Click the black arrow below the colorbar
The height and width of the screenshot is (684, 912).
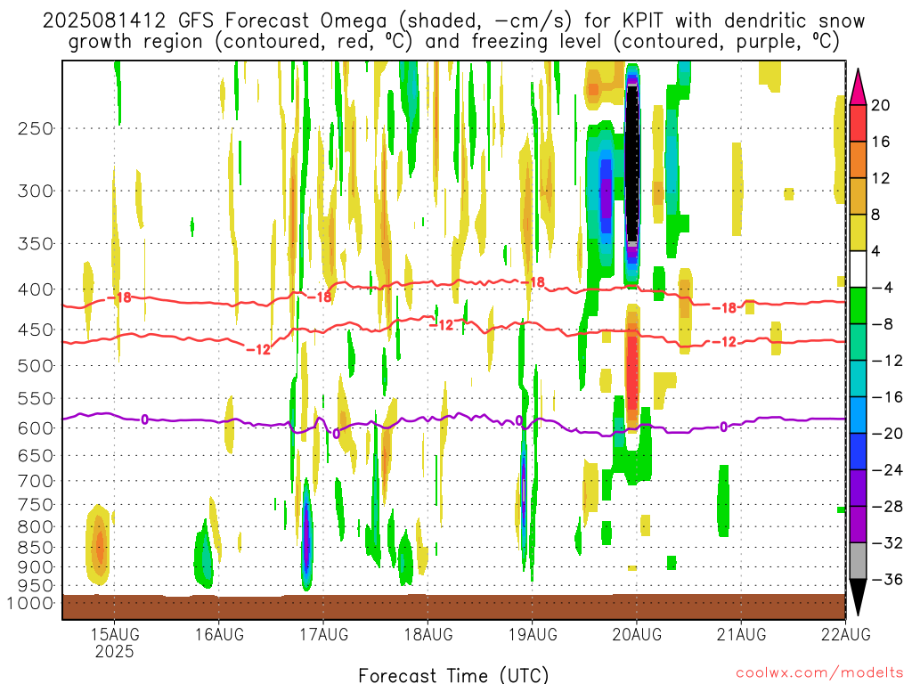pyautogui.click(x=858, y=598)
